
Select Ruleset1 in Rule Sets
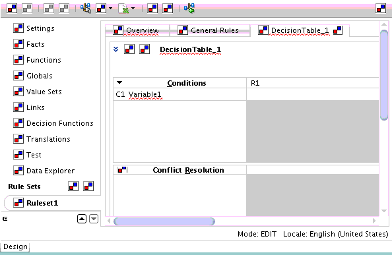pyautogui.click(x=42, y=203)
